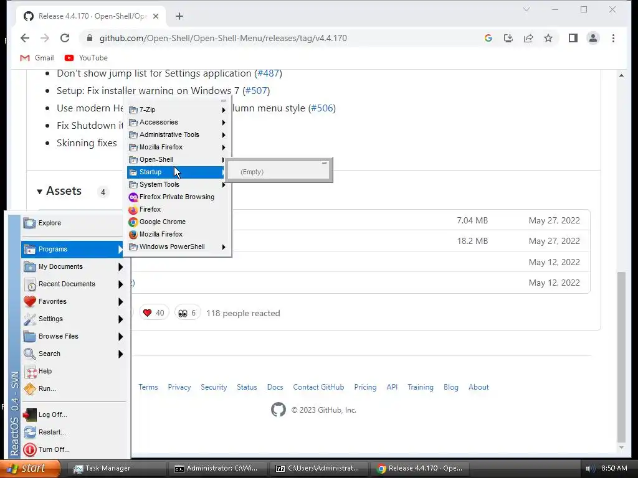The image size is (638, 478).
Task: Expand the My Documents submenu arrow
Action: point(120,267)
